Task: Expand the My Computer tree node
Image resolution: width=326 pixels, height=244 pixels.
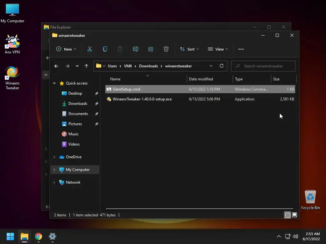Action: coord(54,170)
